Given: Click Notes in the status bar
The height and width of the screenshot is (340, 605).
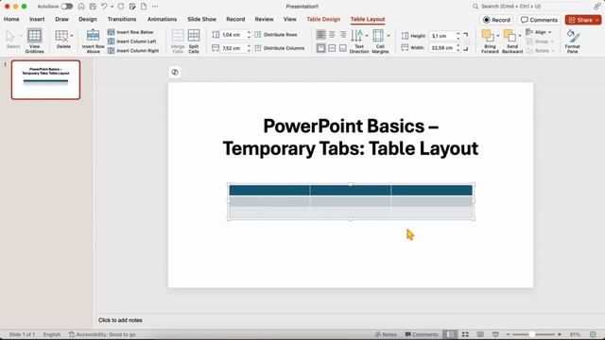Looking at the screenshot, I should [x=386, y=334].
